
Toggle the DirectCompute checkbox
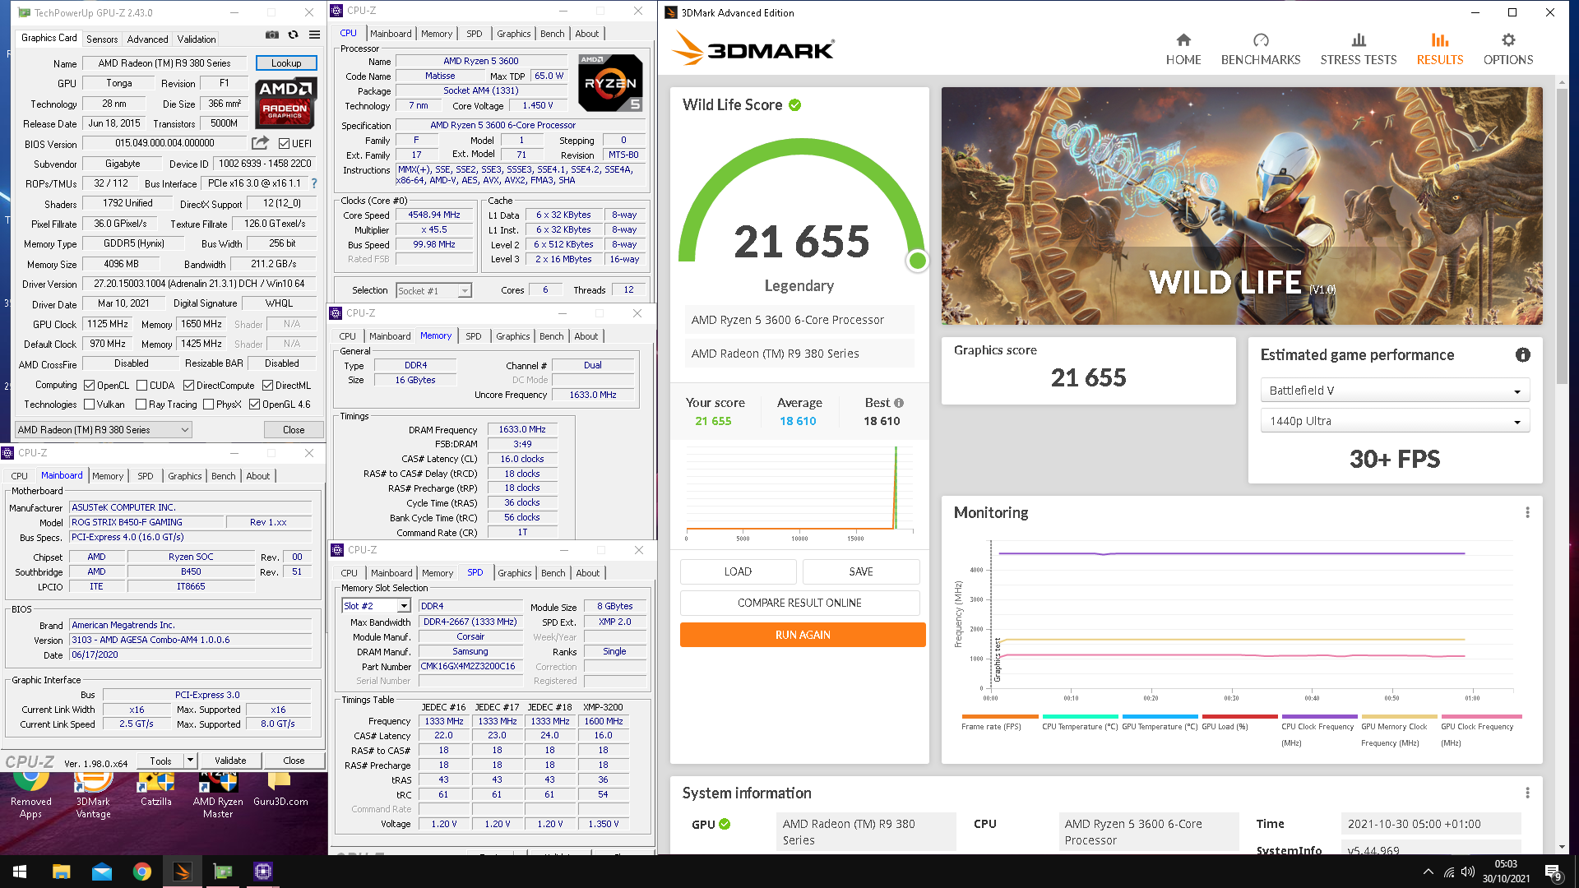coord(188,386)
